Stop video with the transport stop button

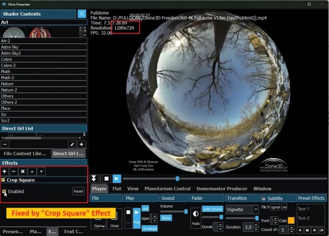coord(106,179)
